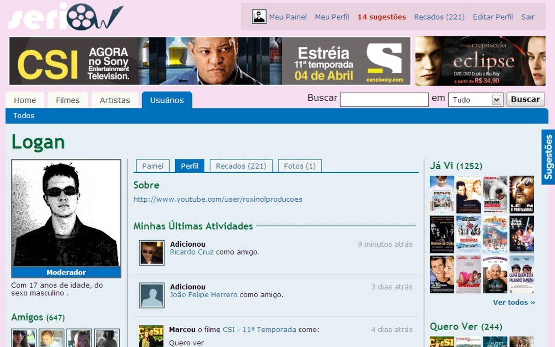Click Logan's large profile photo
The width and height of the screenshot is (555, 347).
pos(66,213)
